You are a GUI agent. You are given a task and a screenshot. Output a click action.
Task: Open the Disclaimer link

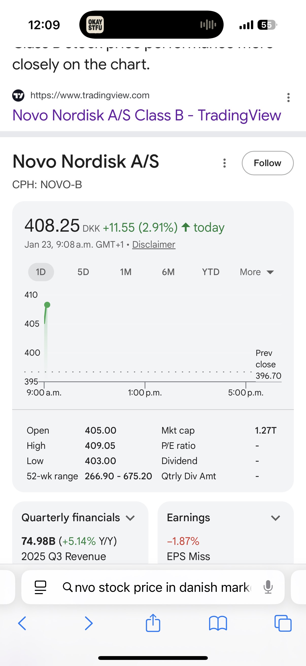click(154, 244)
